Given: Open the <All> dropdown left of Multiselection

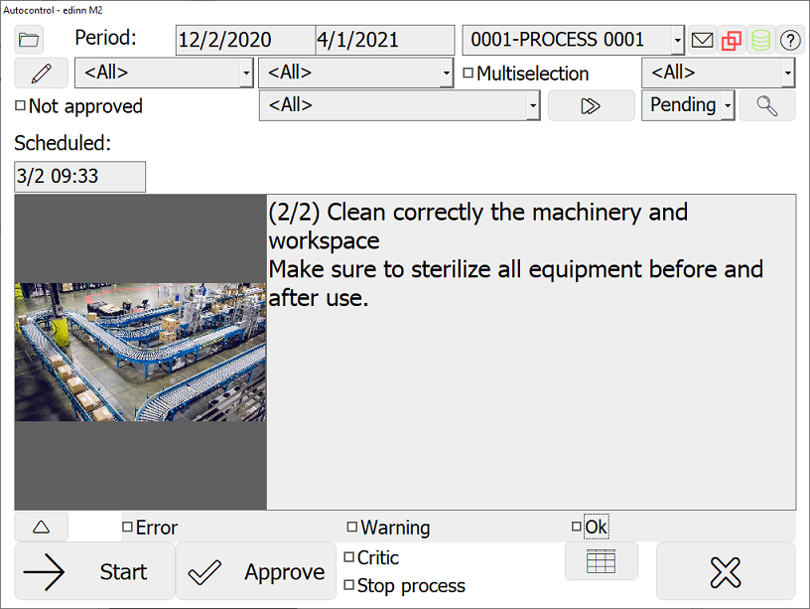Looking at the screenshot, I should click(356, 73).
